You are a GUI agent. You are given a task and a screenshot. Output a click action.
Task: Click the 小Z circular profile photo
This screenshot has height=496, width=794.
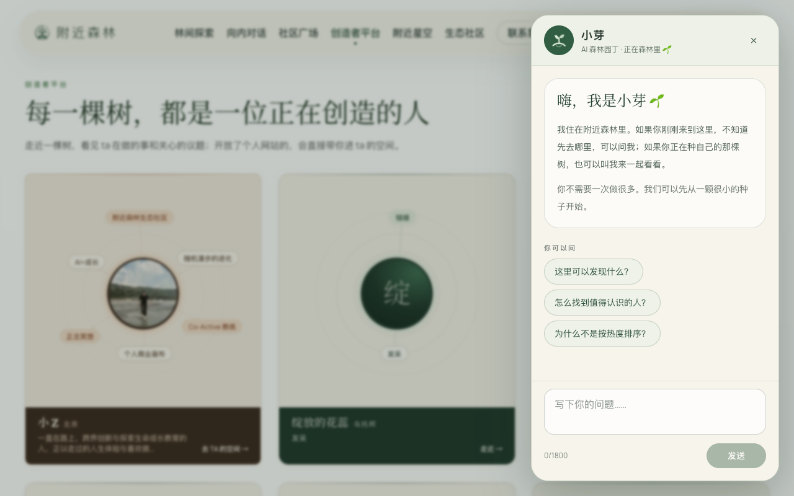coord(143,293)
